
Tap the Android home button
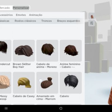point(61,108)
